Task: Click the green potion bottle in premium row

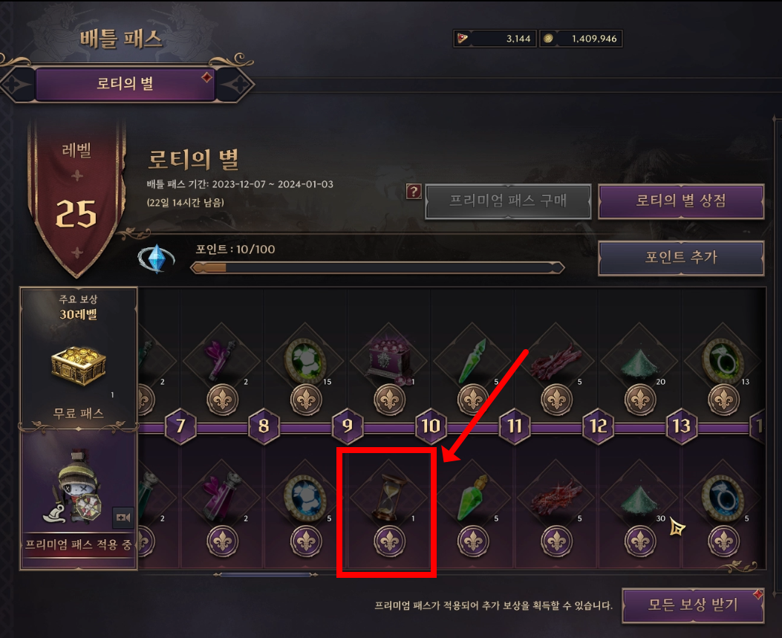Action: click(472, 498)
